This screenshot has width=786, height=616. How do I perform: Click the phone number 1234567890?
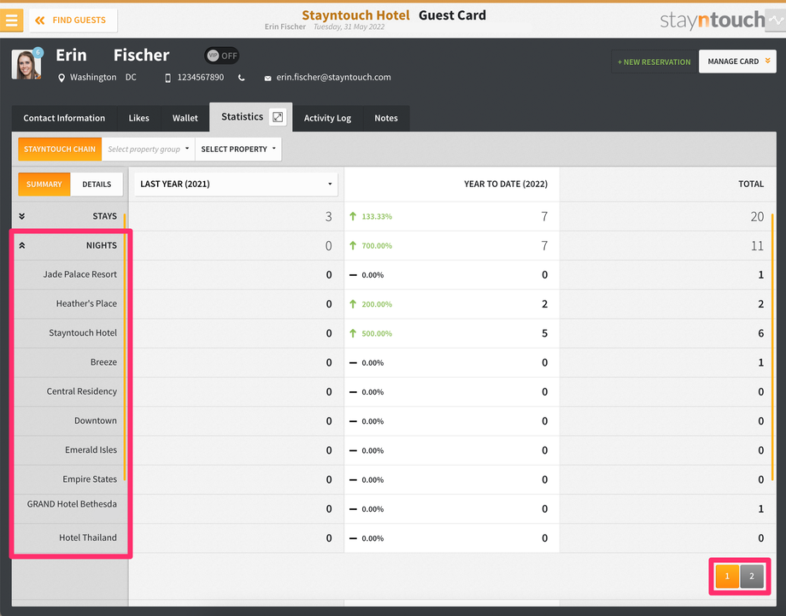pos(201,77)
